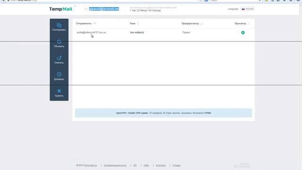Click the remaining time countdown text

145,10
